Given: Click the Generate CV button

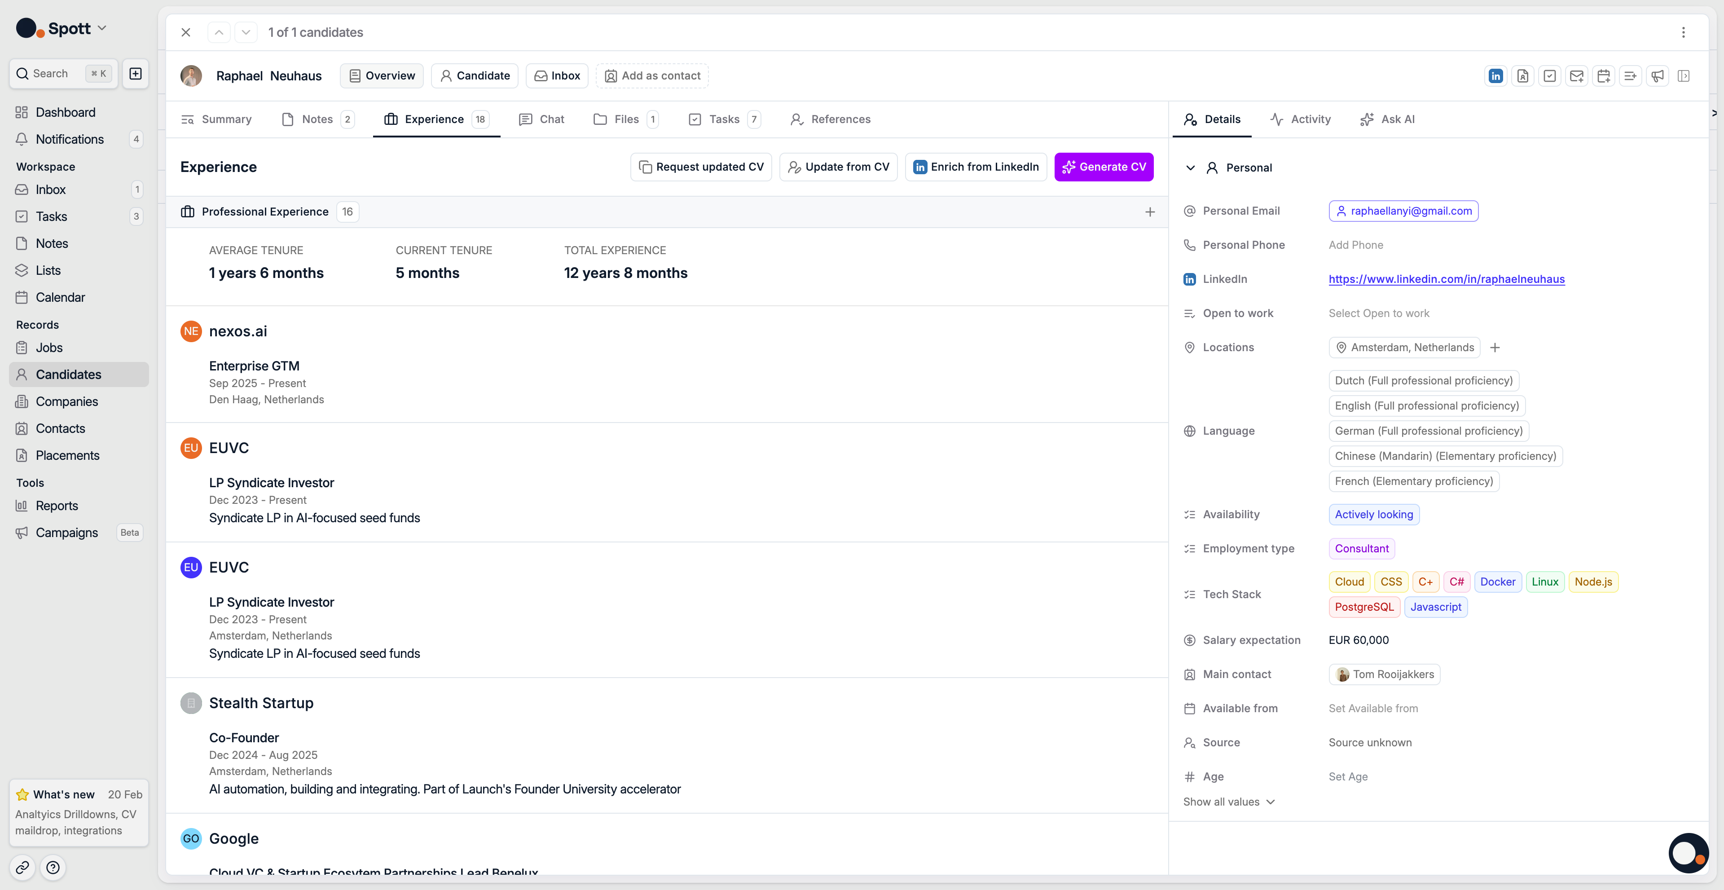Looking at the screenshot, I should (x=1104, y=167).
